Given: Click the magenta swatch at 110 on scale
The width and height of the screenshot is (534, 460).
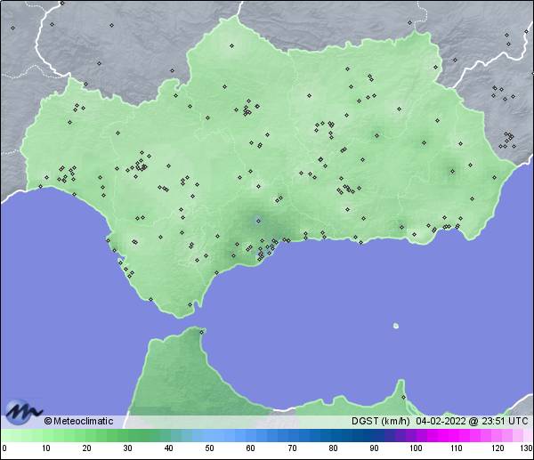Looking at the screenshot, I should [457, 435].
